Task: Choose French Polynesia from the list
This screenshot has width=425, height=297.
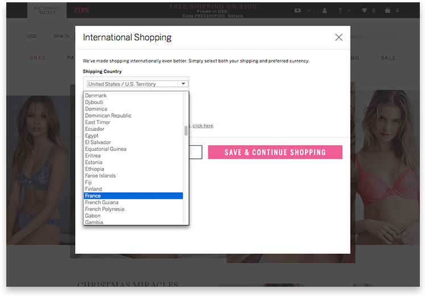Action: [133, 209]
